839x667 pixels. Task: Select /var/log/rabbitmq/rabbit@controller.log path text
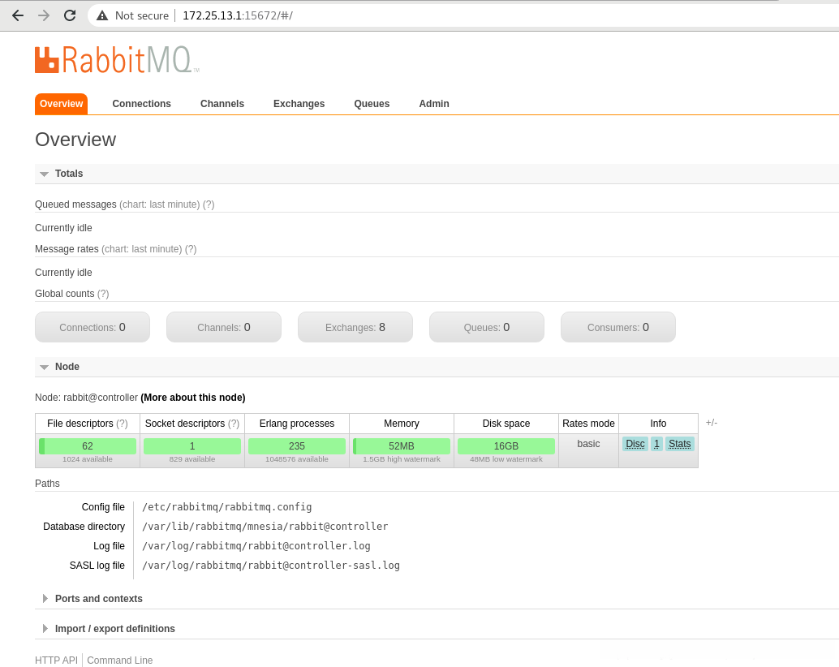[256, 545]
